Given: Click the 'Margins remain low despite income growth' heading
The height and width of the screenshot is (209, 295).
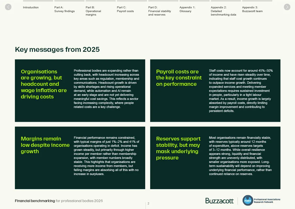Looking at the screenshot, I should tap(45, 145).
